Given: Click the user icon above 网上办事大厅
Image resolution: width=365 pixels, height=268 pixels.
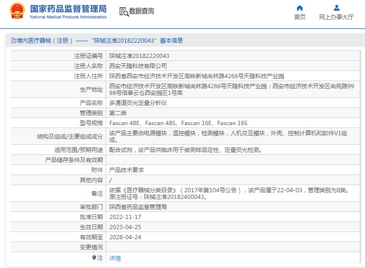Looking at the screenshot, I should pos(337,8).
